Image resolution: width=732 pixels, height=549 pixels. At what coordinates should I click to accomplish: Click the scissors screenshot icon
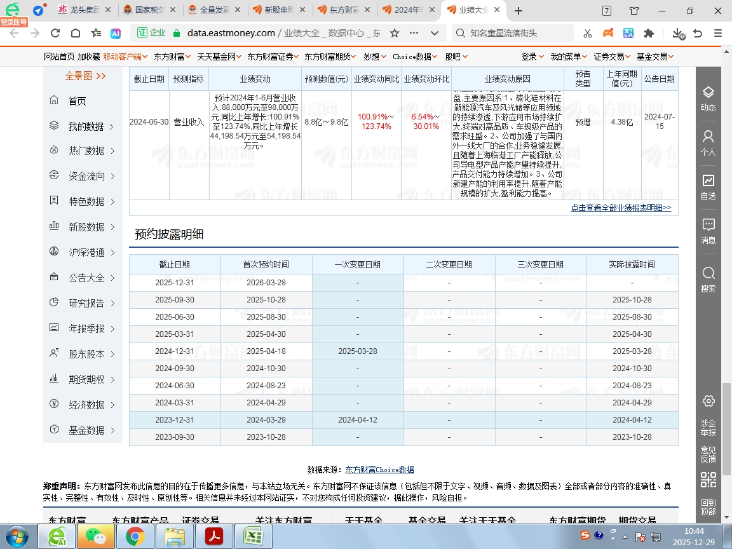point(587,33)
